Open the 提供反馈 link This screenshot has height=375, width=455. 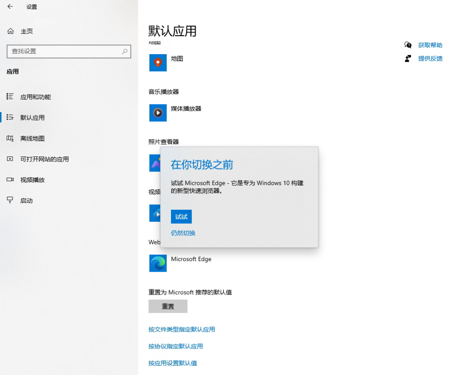[430, 59]
